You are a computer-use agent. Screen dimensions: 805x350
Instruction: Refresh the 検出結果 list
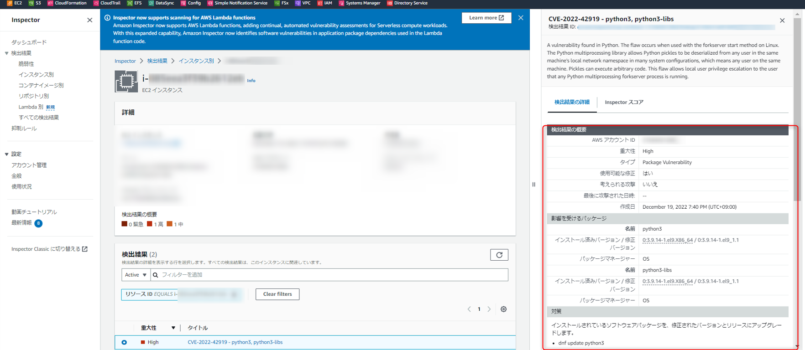pyautogui.click(x=499, y=255)
